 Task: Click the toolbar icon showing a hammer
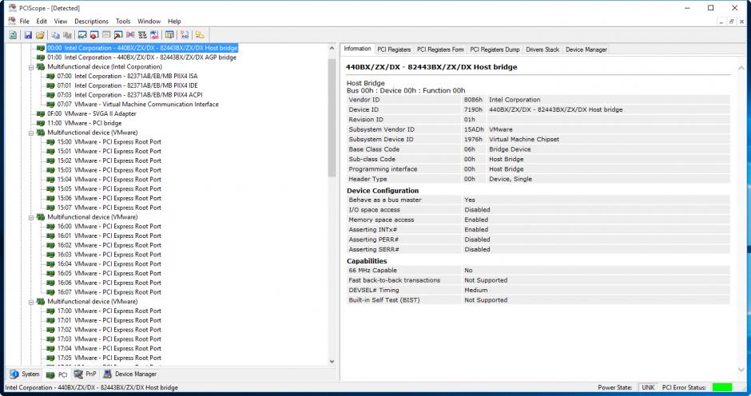(x=118, y=35)
